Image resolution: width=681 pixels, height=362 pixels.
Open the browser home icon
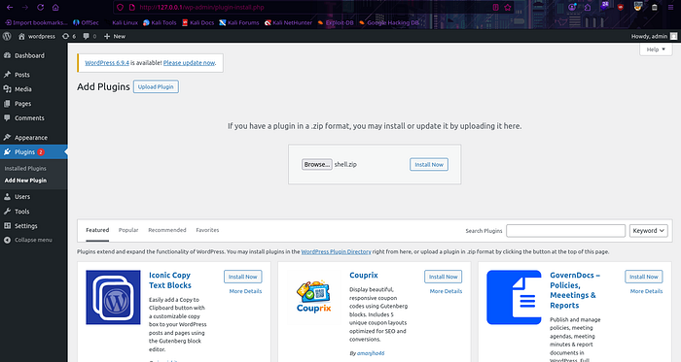55,8
